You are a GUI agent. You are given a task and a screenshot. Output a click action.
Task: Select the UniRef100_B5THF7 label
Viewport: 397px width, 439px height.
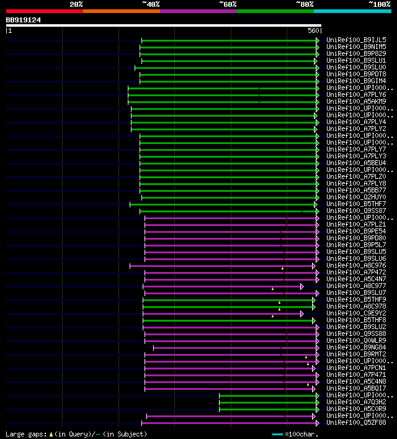356,204
